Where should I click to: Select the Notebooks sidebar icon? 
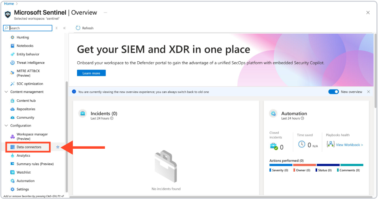(13, 46)
